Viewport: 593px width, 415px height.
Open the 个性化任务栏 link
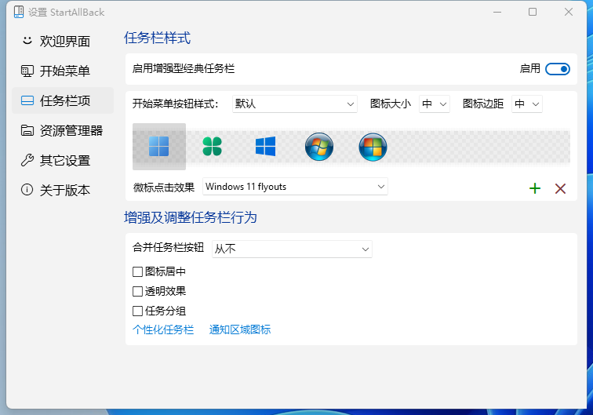[x=163, y=330]
